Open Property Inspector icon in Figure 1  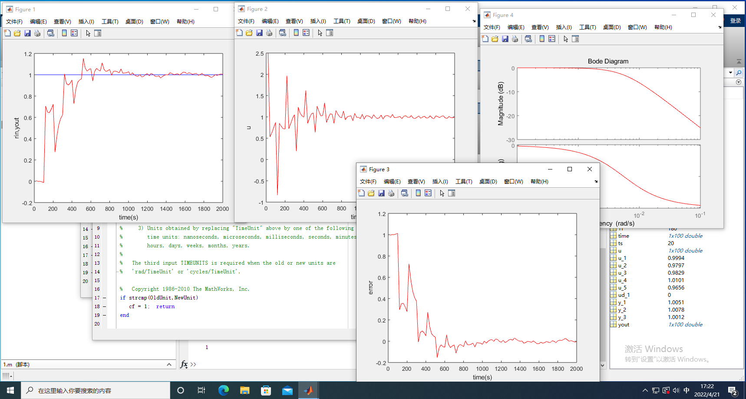98,33
